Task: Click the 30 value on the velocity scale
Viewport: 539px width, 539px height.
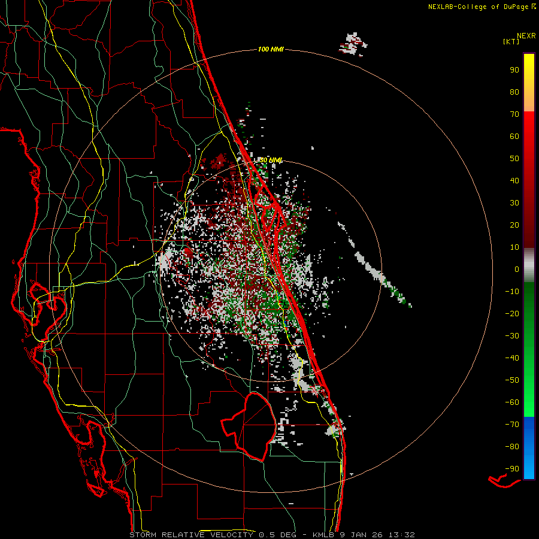Action: pyautogui.click(x=514, y=203)
